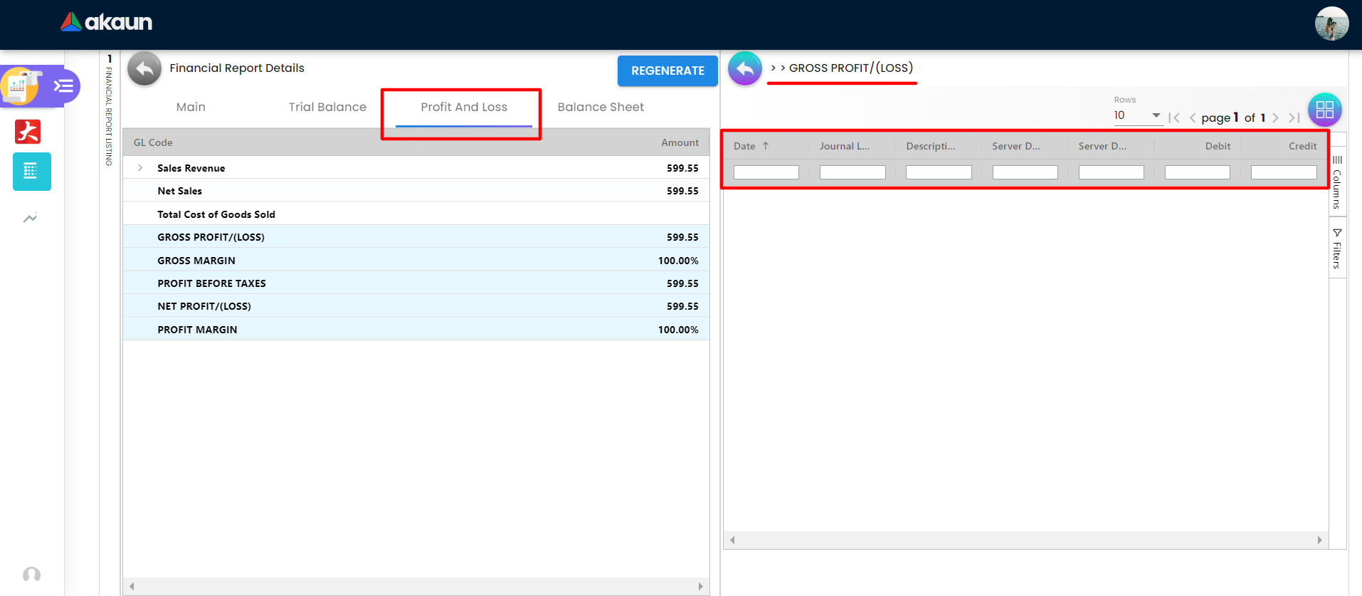Click the second Server D... filter input
Screen dimensions: 1362x596
point(1112,172)
